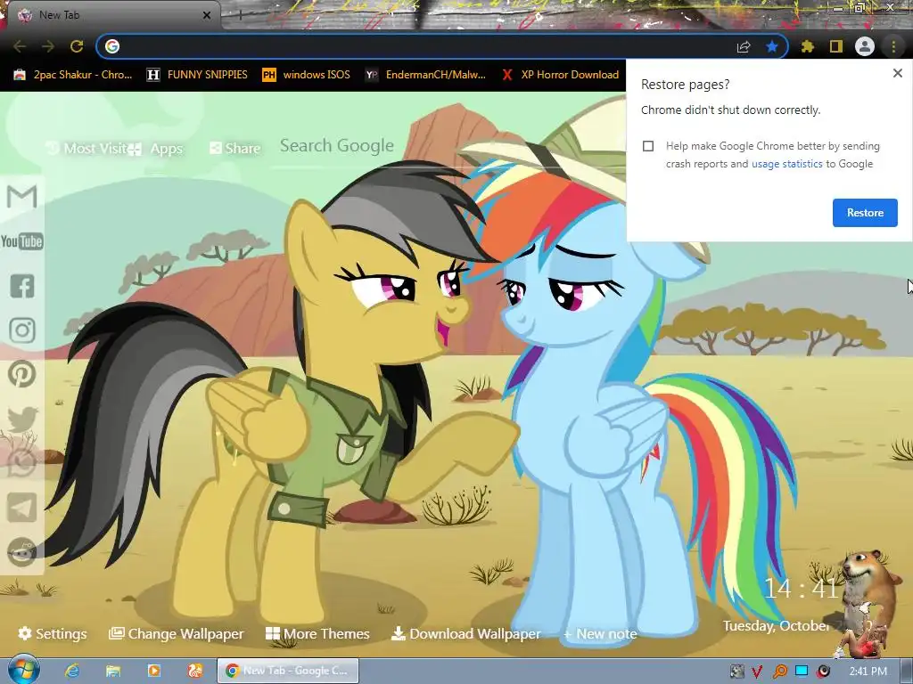The width and height of the screenshot is (913, 684).
Task: Open the Telegram sidebar shortcut
Action: [22, 508]
